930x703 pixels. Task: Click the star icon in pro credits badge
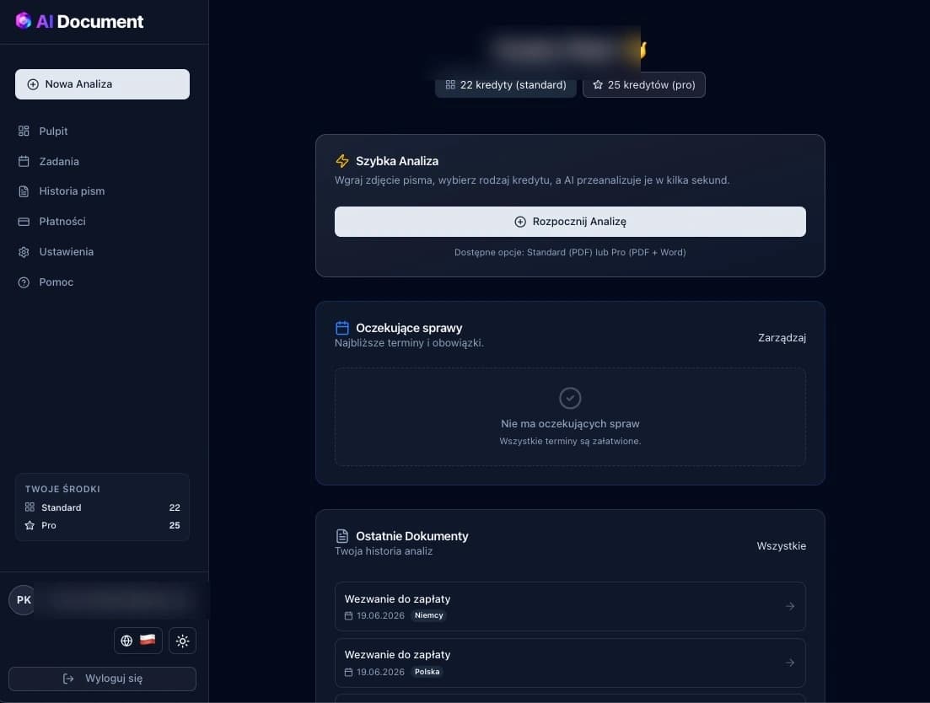(x=598, y=85)
